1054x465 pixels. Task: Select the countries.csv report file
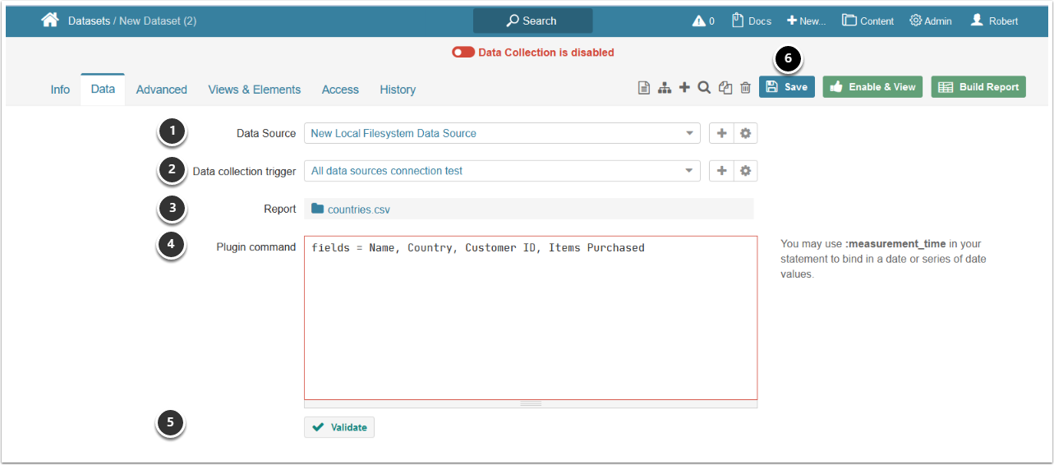click(x=351, y=209)
